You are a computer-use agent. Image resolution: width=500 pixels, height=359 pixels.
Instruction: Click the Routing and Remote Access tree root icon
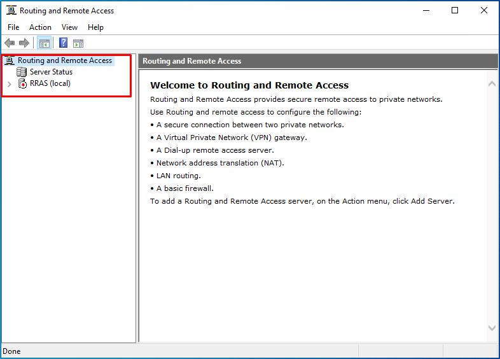point(10,60)
